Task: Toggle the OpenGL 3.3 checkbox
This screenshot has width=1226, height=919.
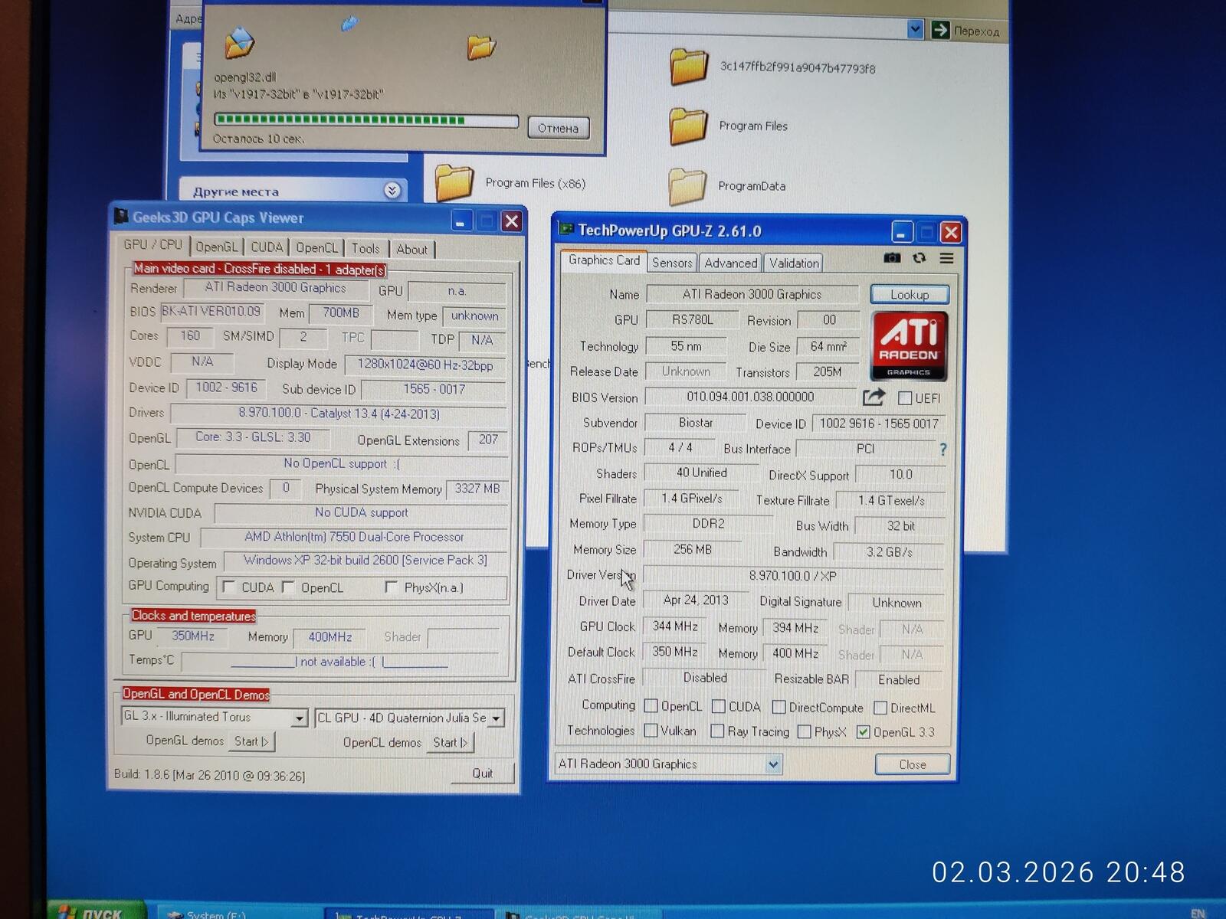Action: pos(864,732)
